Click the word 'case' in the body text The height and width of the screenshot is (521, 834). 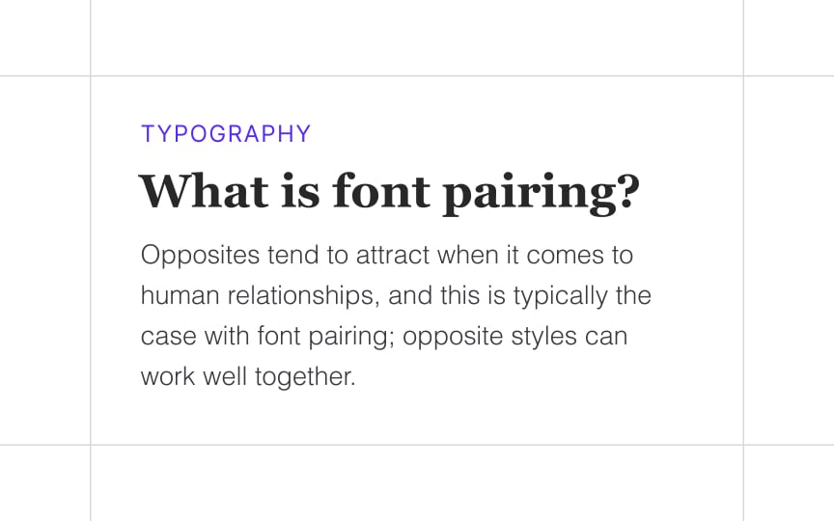pyautogui.click(x=169, y=337)
